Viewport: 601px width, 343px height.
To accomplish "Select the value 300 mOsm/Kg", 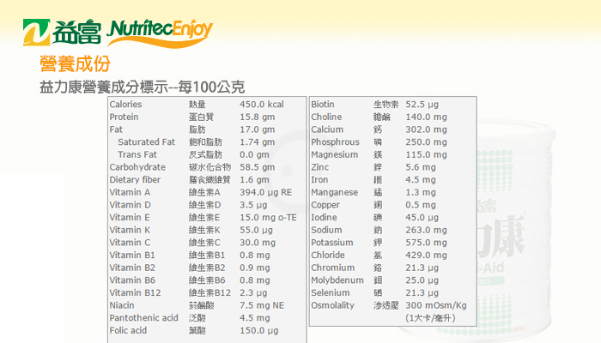I will (436, 305).
